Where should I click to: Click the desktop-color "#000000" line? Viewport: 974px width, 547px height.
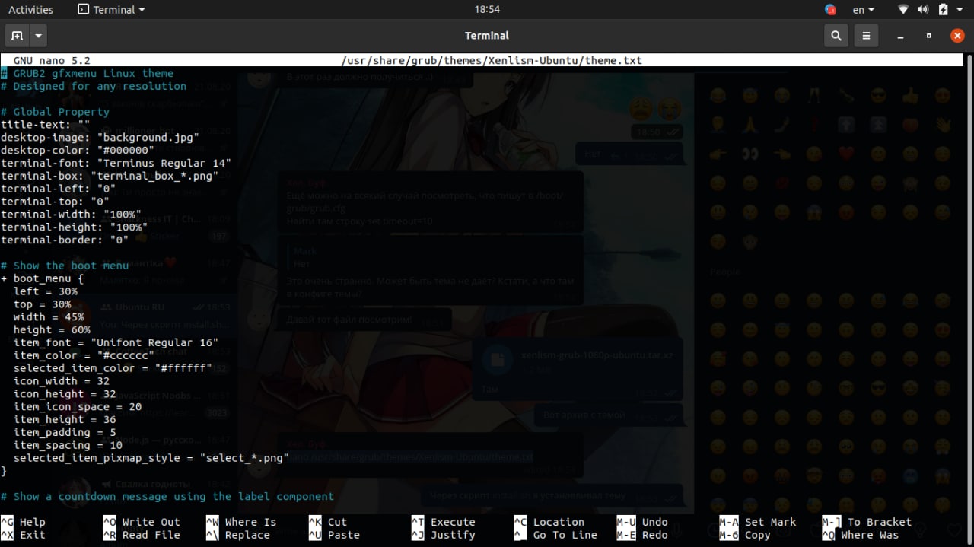(x=78, y=151)
